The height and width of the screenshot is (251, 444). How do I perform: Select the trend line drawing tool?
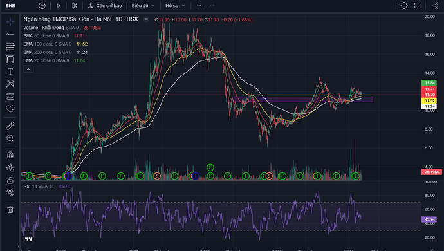[x=10, y=34]
